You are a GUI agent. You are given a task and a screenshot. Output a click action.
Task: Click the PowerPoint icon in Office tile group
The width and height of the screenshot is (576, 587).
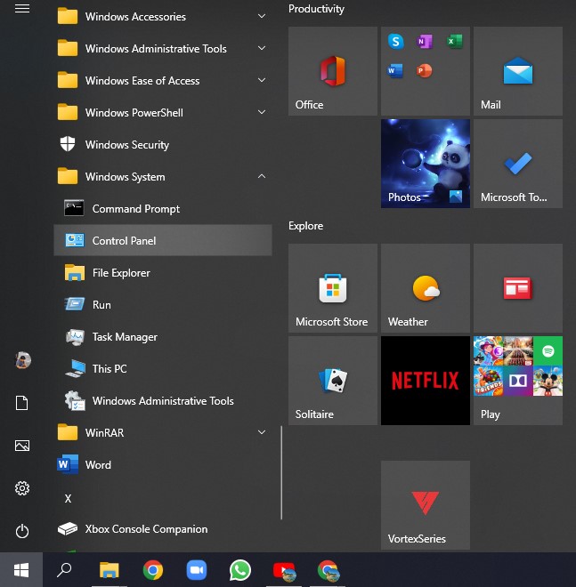(424, 70)
